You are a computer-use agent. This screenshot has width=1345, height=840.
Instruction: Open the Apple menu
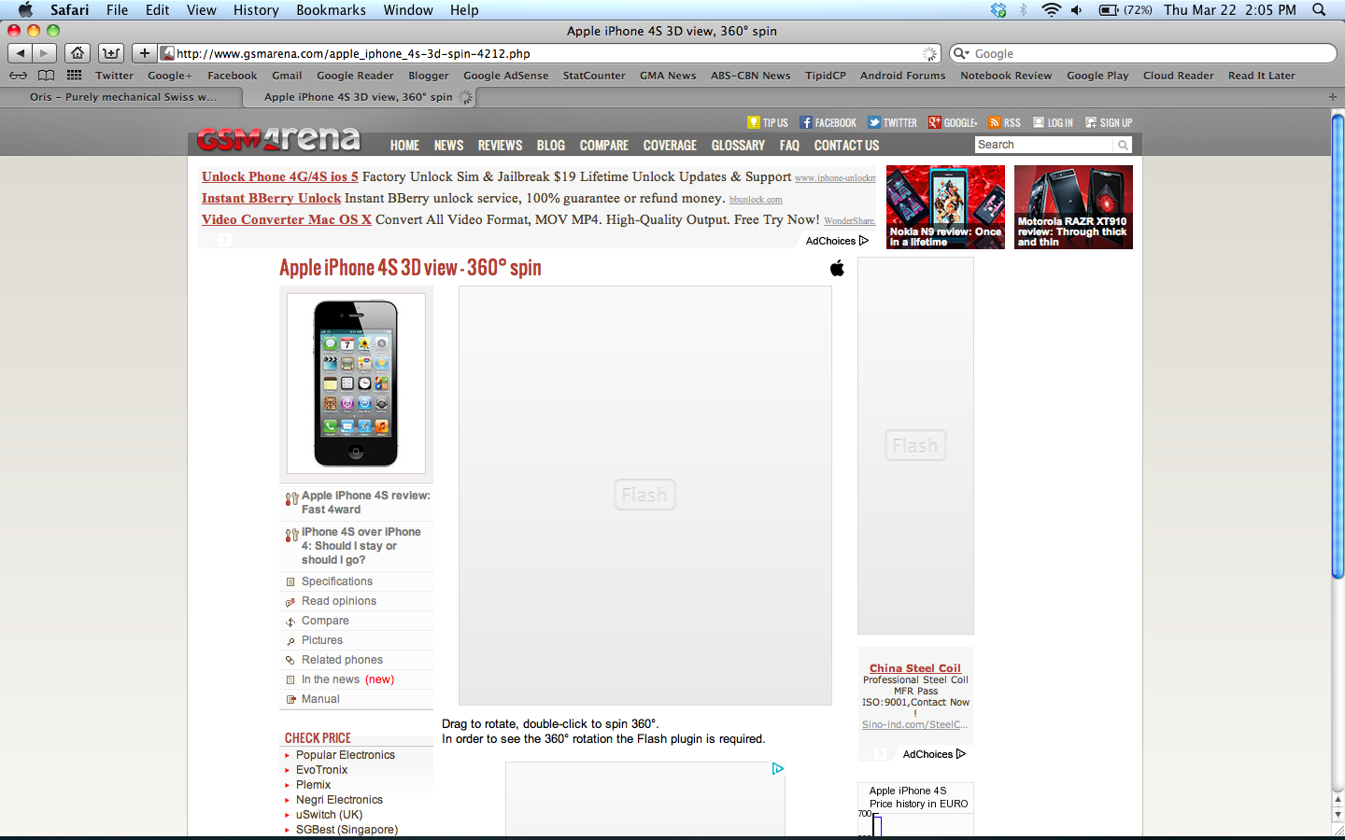coord(25,10)
